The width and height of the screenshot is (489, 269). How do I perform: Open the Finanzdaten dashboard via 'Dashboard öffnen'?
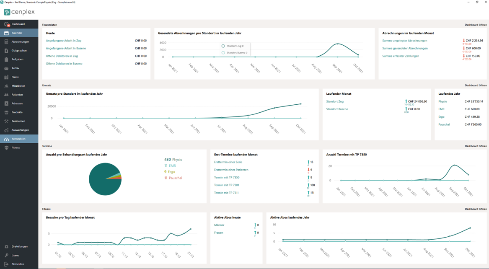(476, 25)
